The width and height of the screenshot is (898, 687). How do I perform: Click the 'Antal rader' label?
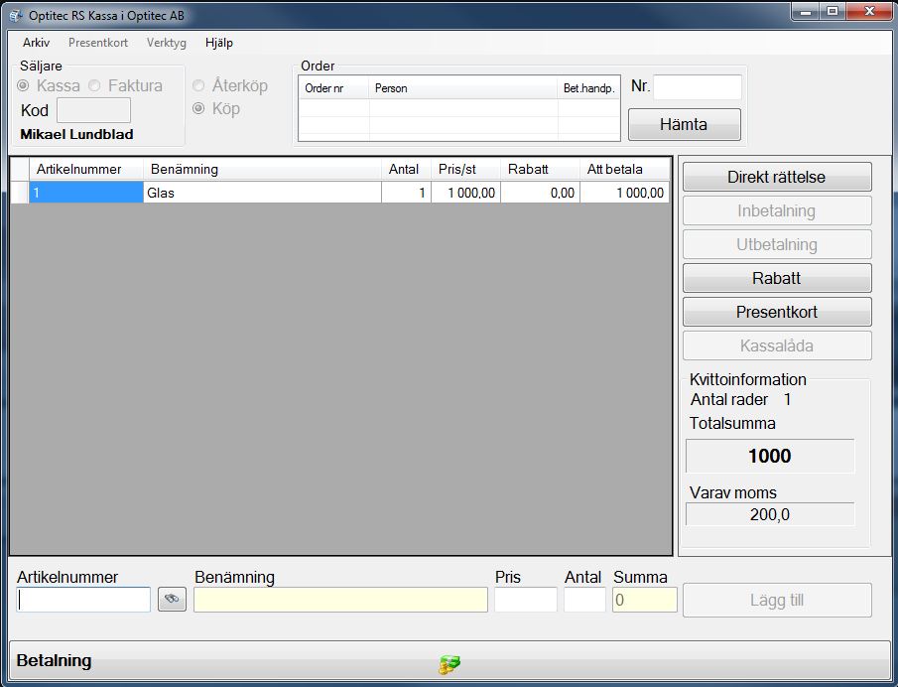coord(729,399)
